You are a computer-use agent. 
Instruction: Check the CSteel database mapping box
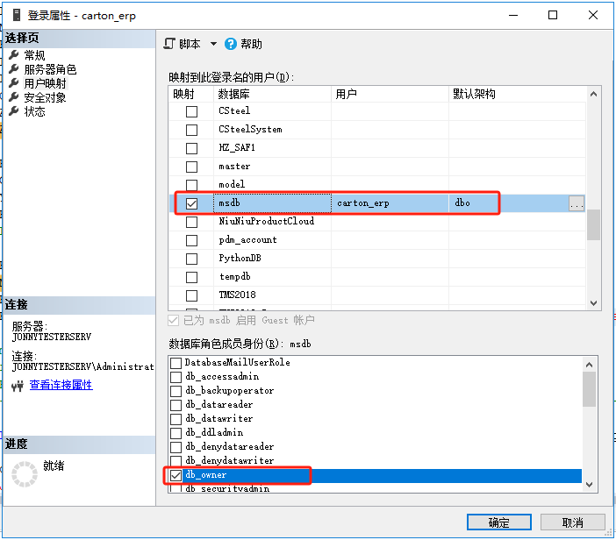coord(191,112)
